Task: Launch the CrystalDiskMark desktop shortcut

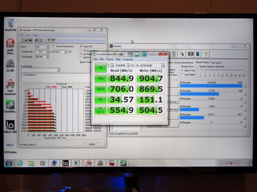Action: pos(10,106)
